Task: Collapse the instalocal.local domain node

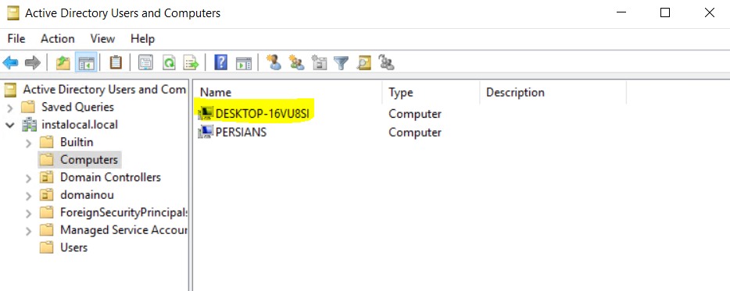Action: point(11,125)
